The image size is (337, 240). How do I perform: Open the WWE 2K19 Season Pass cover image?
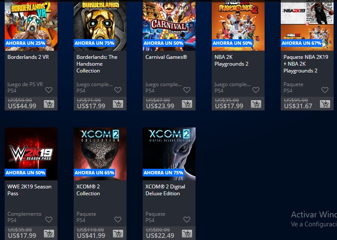click(31, 154)
